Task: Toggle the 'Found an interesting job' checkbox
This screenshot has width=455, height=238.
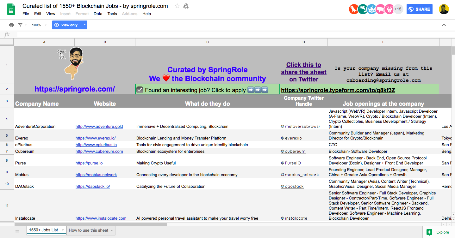Action: click(140, 89)
